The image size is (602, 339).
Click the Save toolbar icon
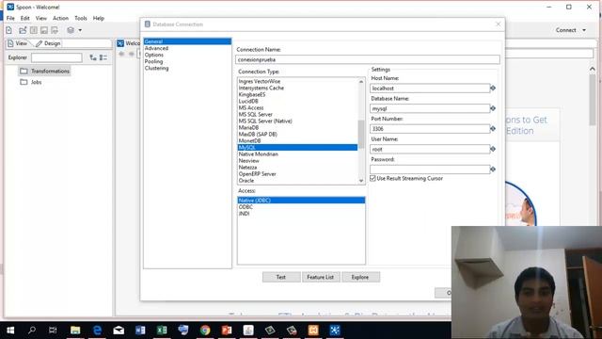[44, 30]
